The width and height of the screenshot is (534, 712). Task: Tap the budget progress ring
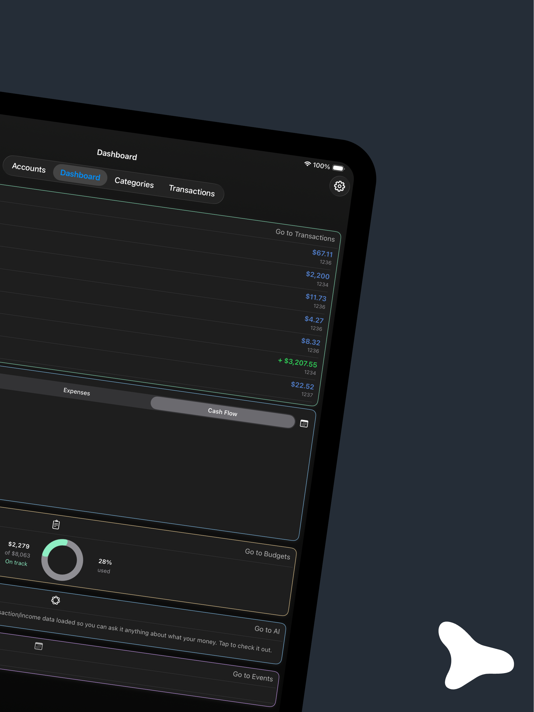click(x=62, y=560)
